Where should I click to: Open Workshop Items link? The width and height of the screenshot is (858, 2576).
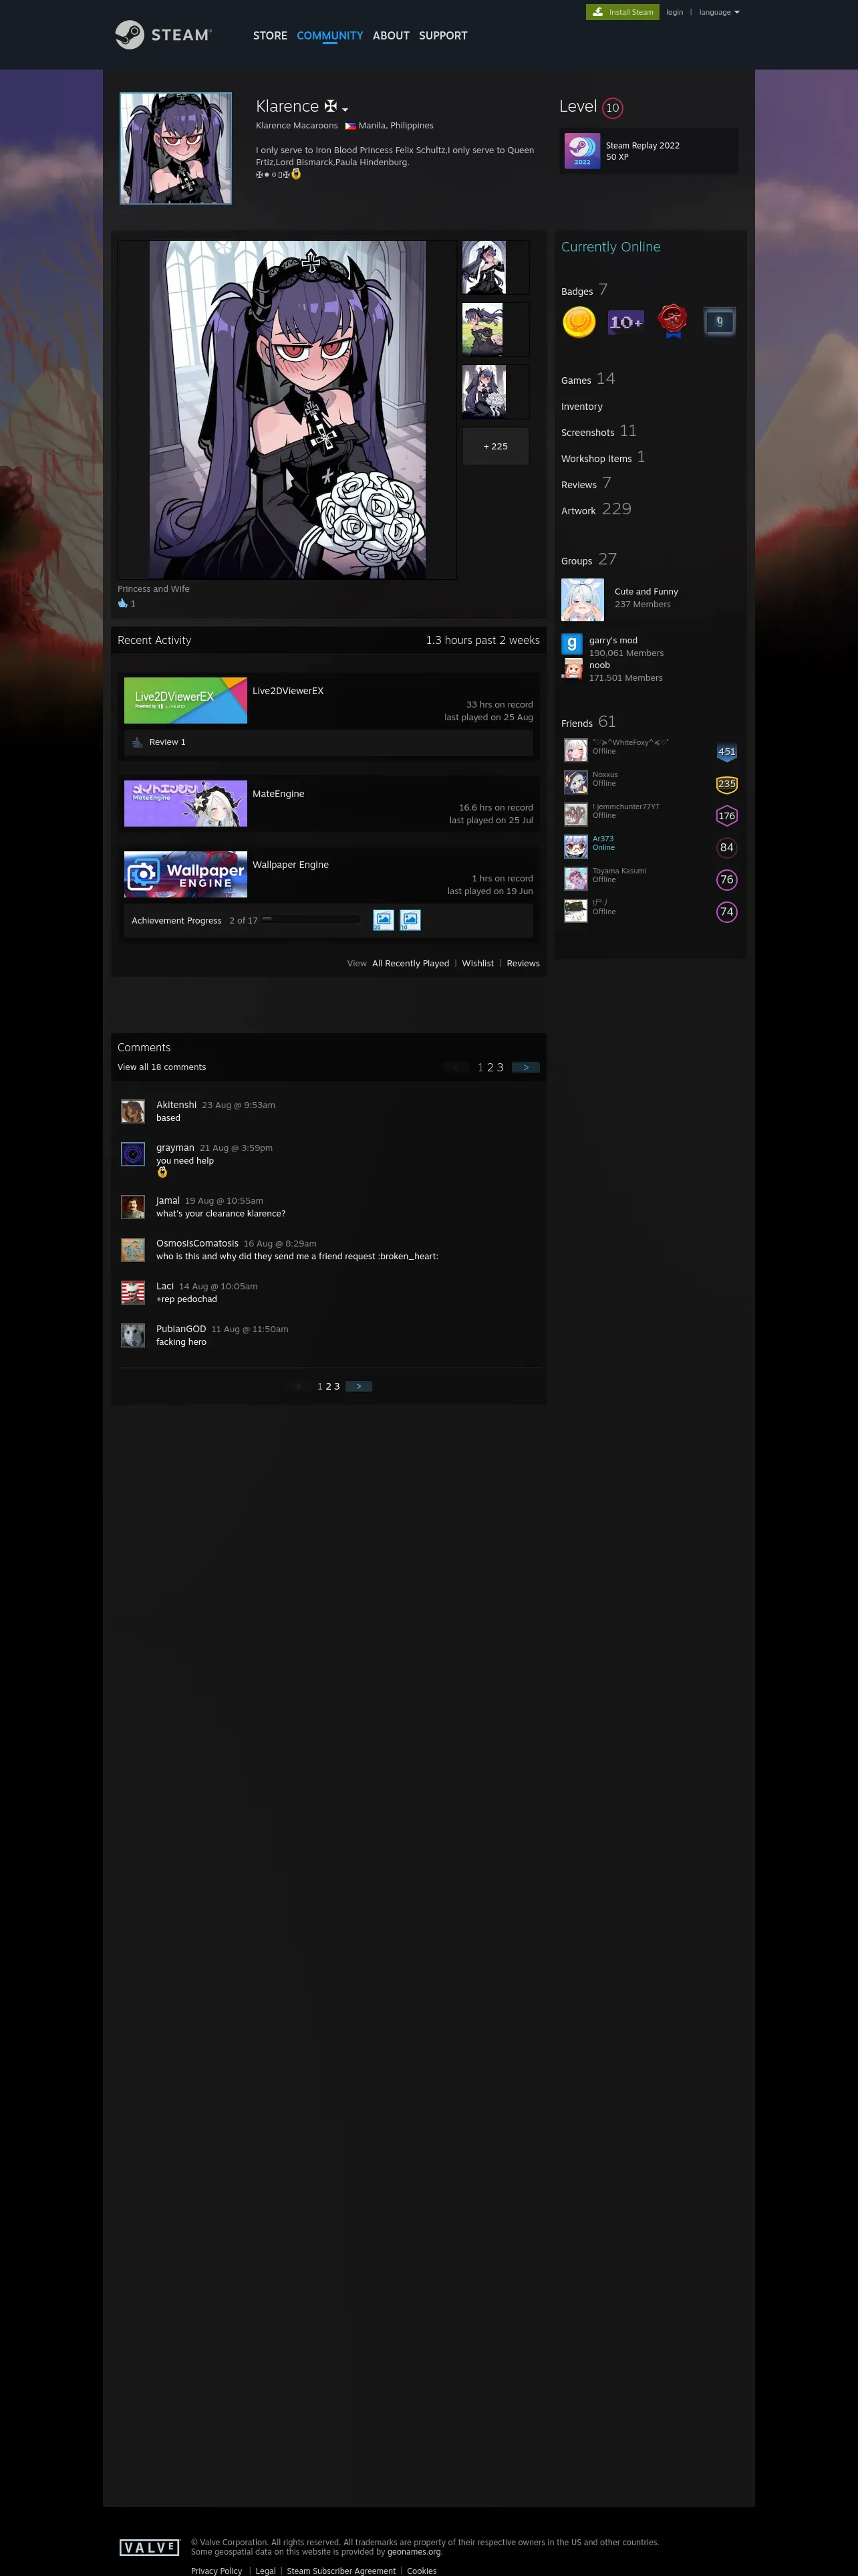tap(602, 457)
